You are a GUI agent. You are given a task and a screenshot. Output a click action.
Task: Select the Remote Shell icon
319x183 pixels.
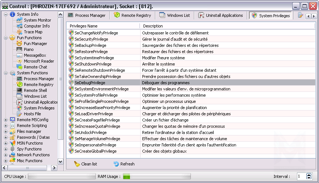click(19, 90)
